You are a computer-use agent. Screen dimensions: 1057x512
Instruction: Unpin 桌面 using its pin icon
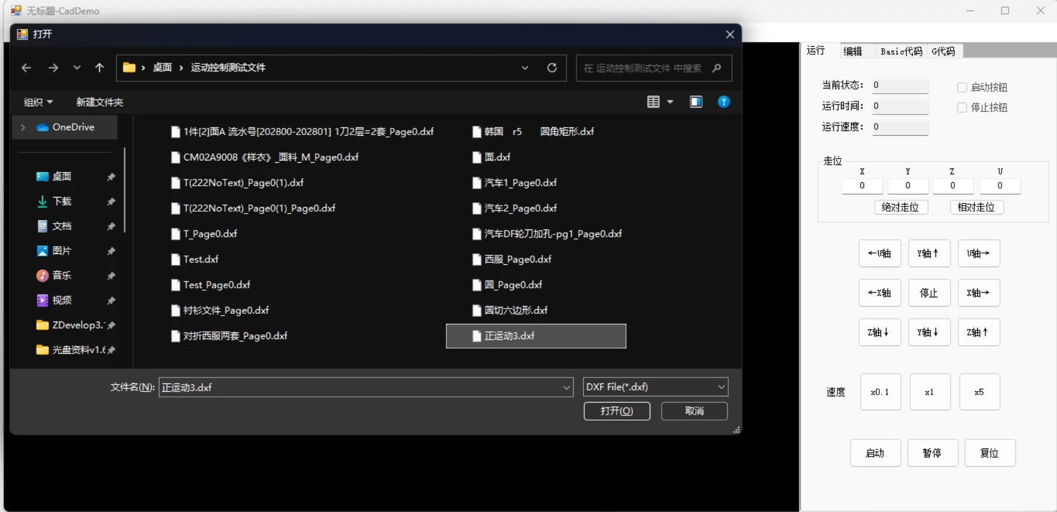pos(111,177)
